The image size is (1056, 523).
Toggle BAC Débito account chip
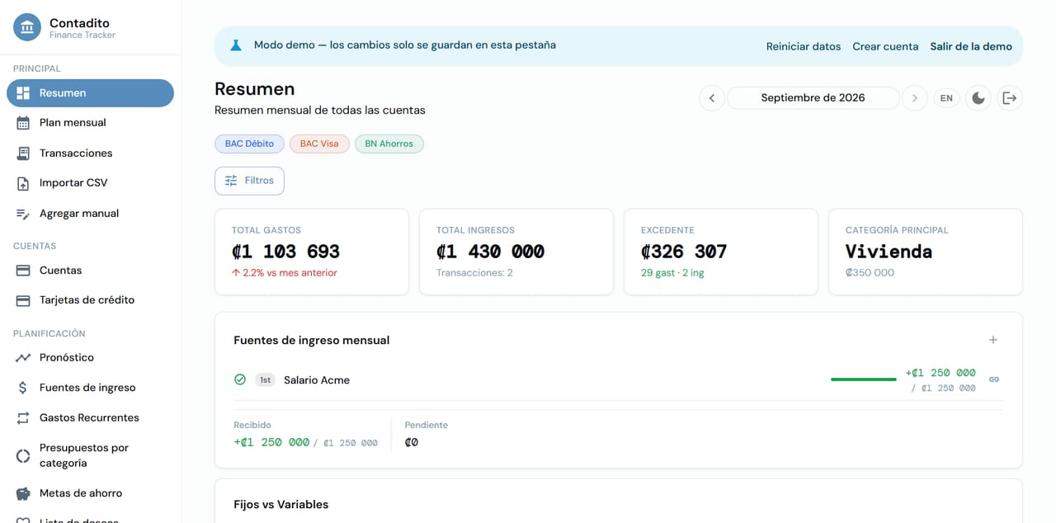point(249,144)
